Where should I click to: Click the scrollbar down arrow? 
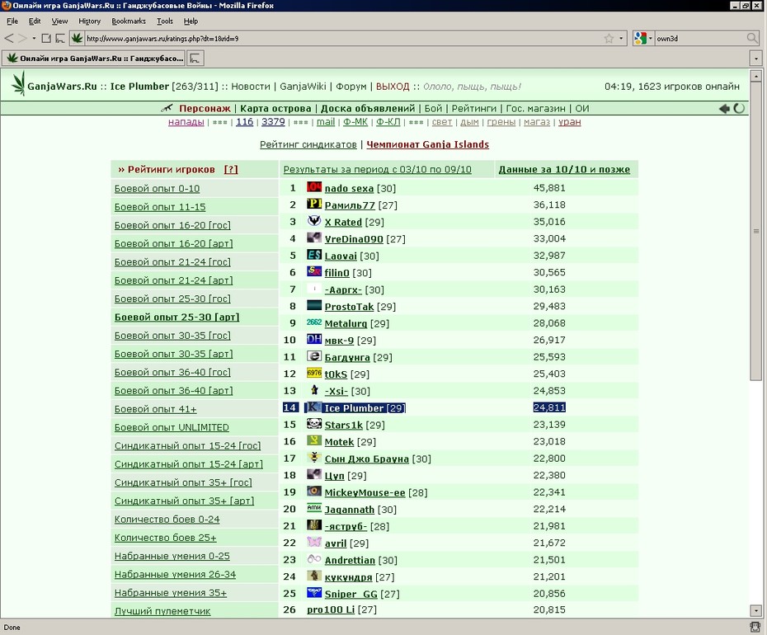click(755, 610)
